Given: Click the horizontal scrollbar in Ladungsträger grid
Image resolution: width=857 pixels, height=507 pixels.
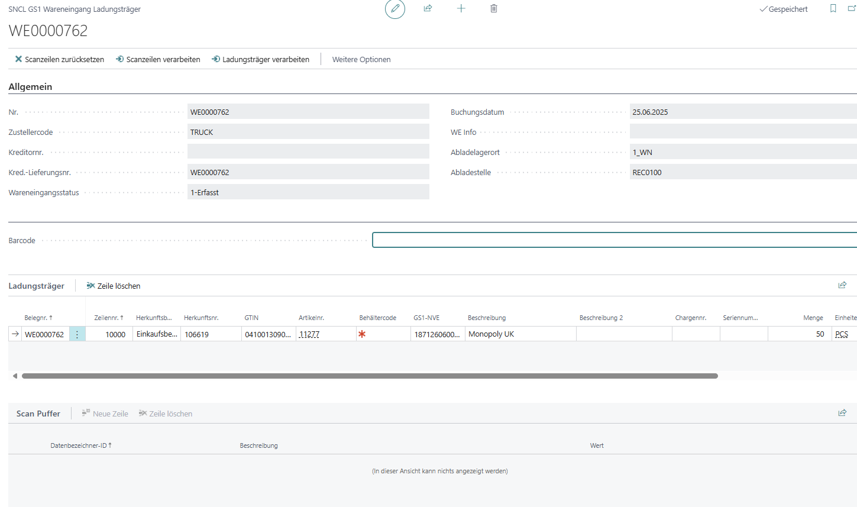Looking at the screenshot, I should 370,376.
